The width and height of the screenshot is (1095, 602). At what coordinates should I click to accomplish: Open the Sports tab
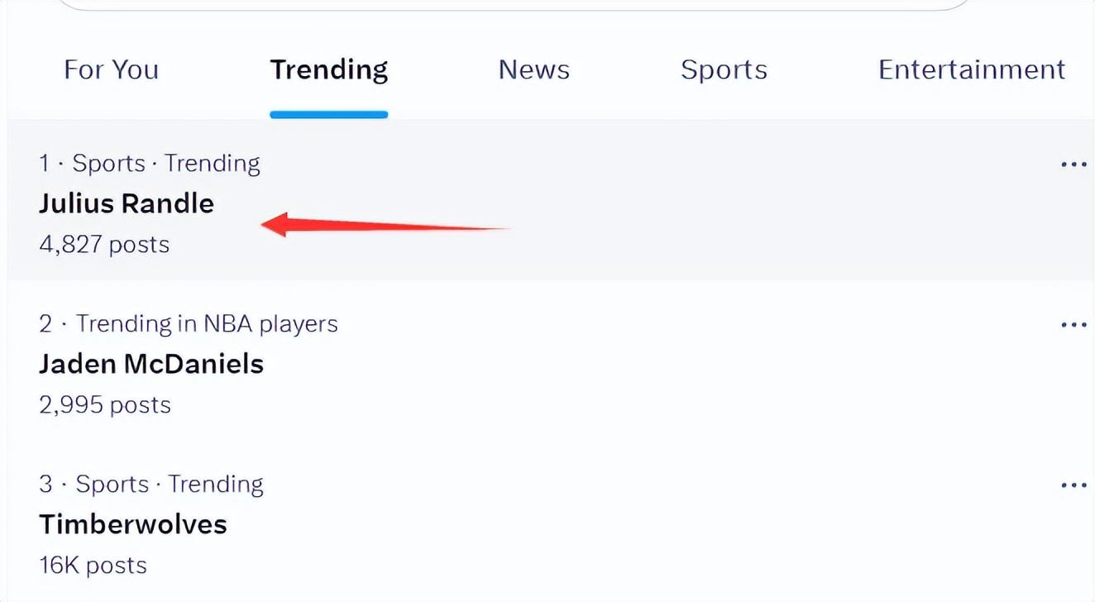[x=724, y=70]
